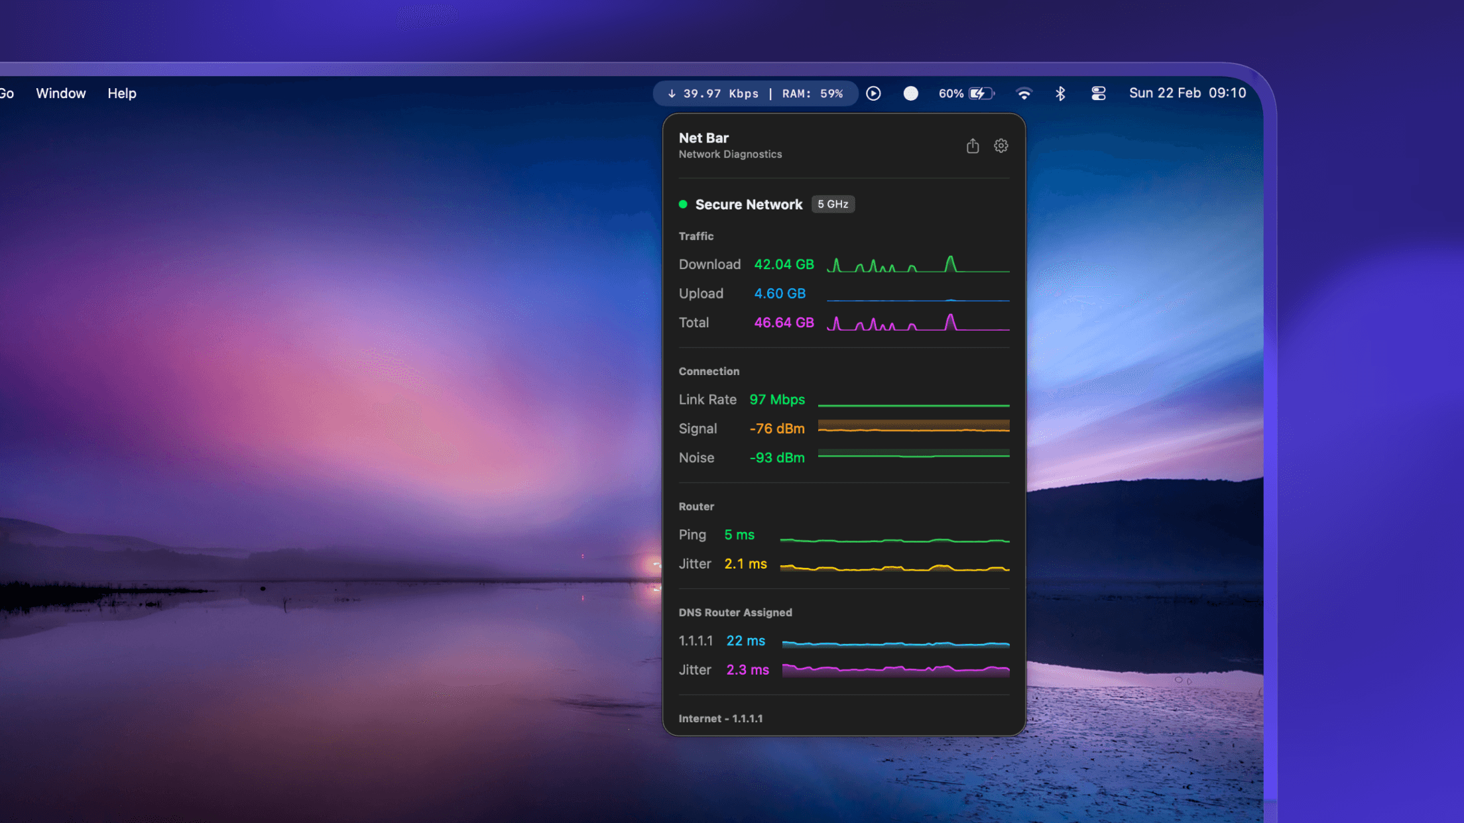Select the Secure Network name
1464x823 pixels.
point(748,205)
